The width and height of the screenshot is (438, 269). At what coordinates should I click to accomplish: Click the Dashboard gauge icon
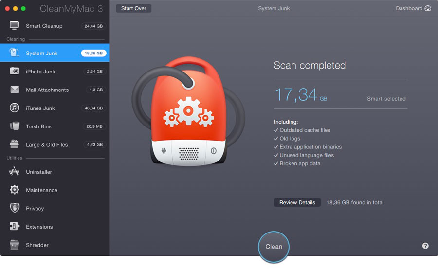click(x=428, y=8)
